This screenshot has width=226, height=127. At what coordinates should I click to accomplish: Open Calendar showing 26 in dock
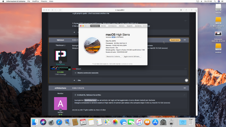tap(83, 122)
